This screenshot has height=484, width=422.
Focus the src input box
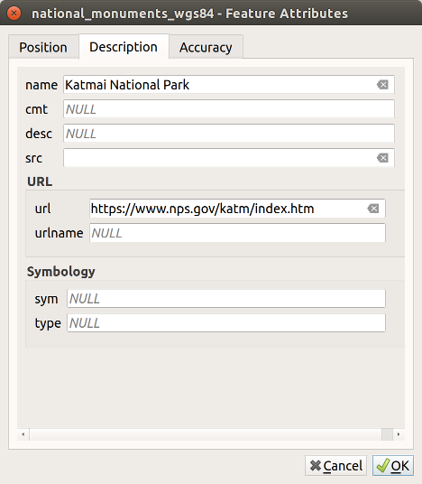coord(229,158)
